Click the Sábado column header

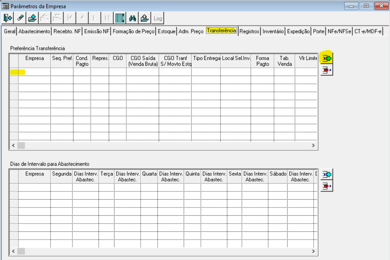coord(278,176)
